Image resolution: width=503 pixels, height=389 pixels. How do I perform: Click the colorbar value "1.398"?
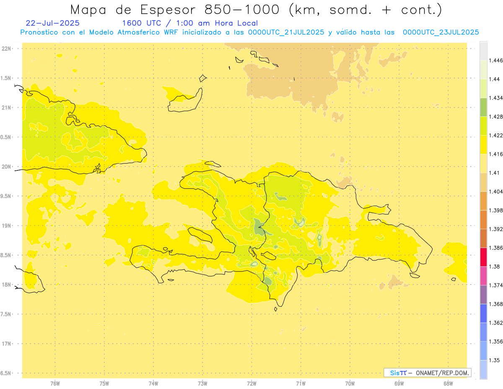click(x=496, y=210)
